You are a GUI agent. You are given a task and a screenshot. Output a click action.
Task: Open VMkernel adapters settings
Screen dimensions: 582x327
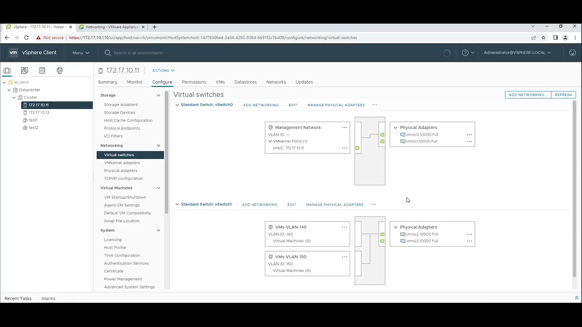coord(122,163)
